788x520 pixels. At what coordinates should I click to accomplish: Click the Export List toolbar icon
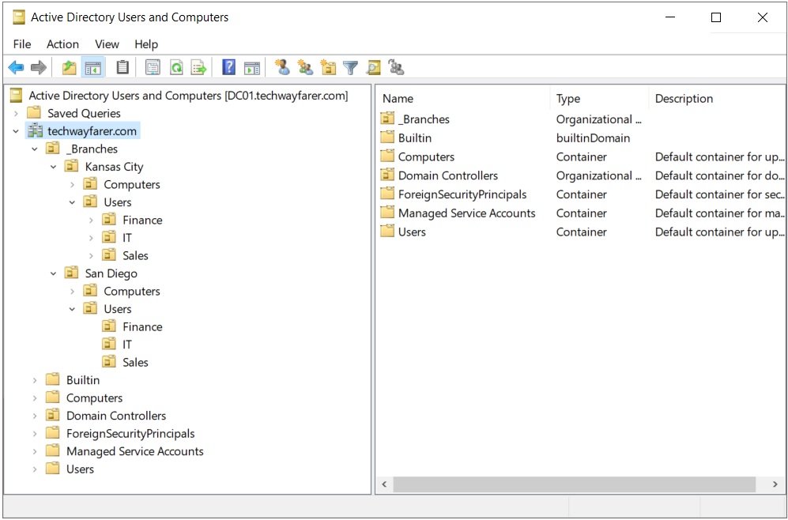[199, 67]
